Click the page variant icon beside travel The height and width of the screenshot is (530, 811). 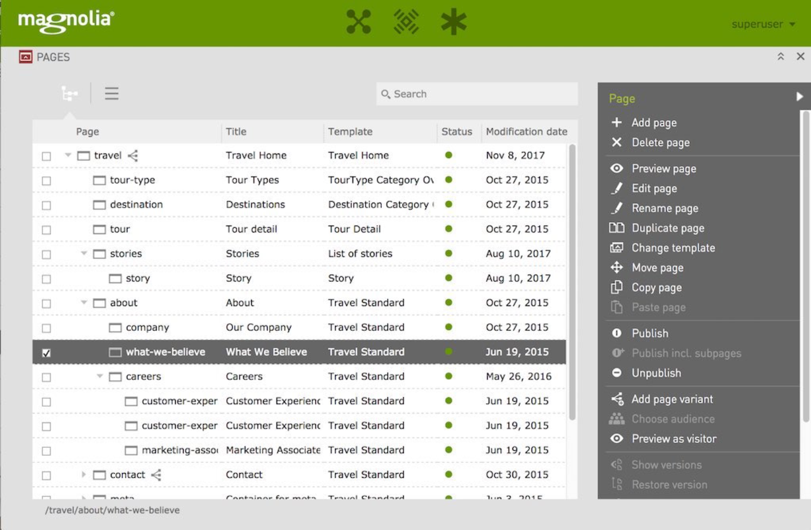[x=133, y=155]
